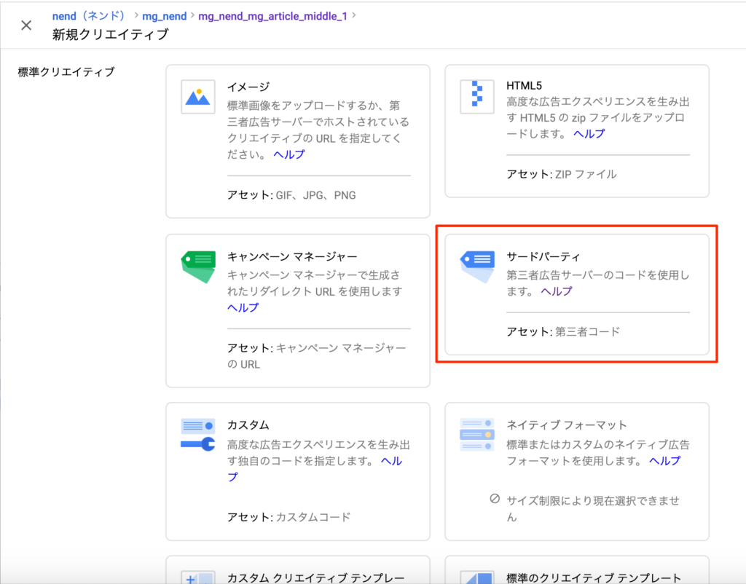Select 標準のクリエイティブ テンプレート title
The image size is (746, 584).
[x=594, y=577]
